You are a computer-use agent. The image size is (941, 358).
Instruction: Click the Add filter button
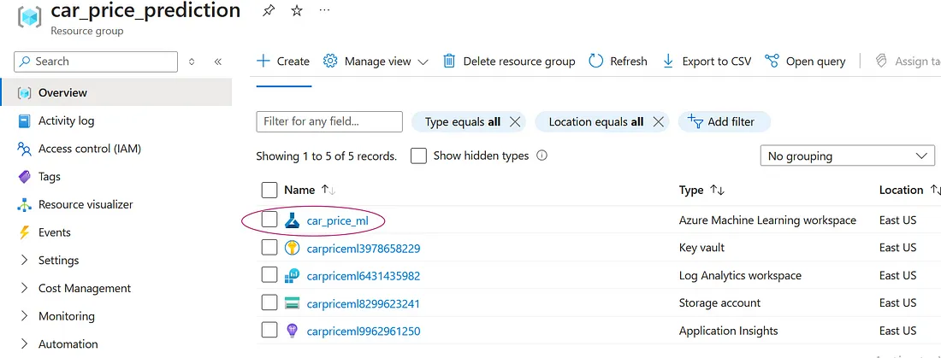tap(725, 121)
